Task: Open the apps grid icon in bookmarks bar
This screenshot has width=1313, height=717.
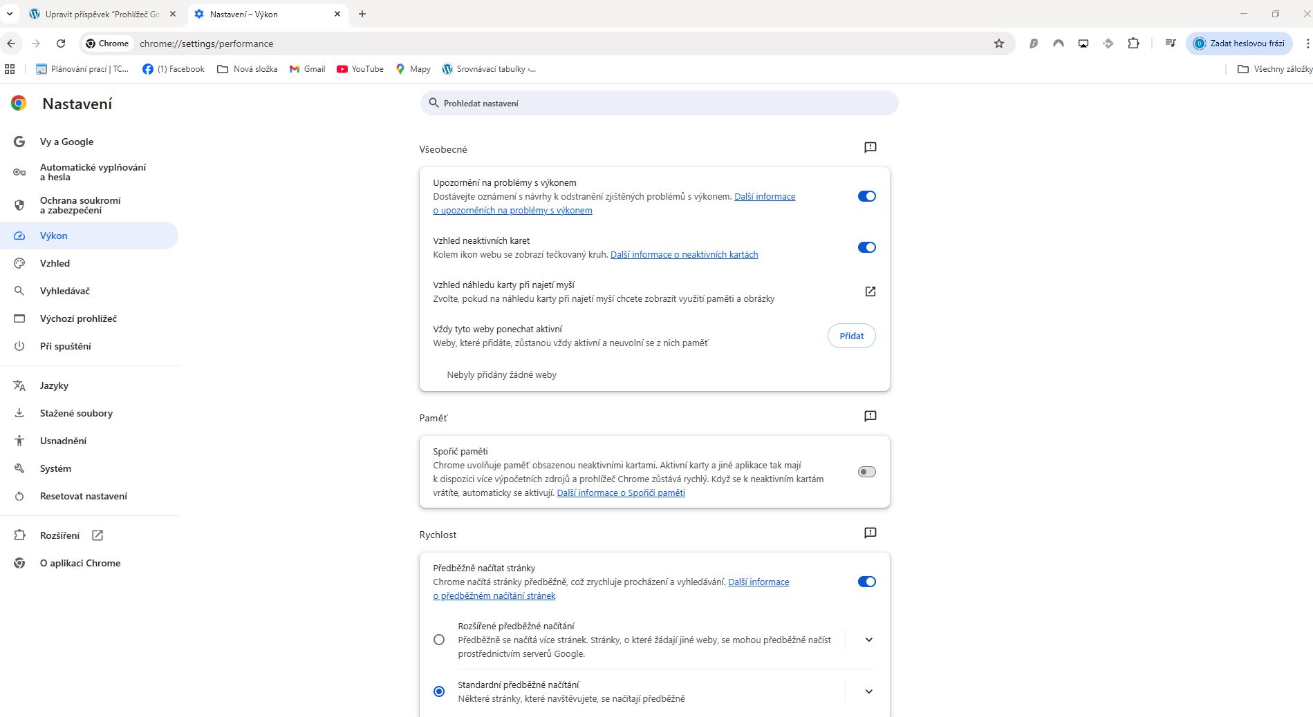Action: [x=10, y=69]
